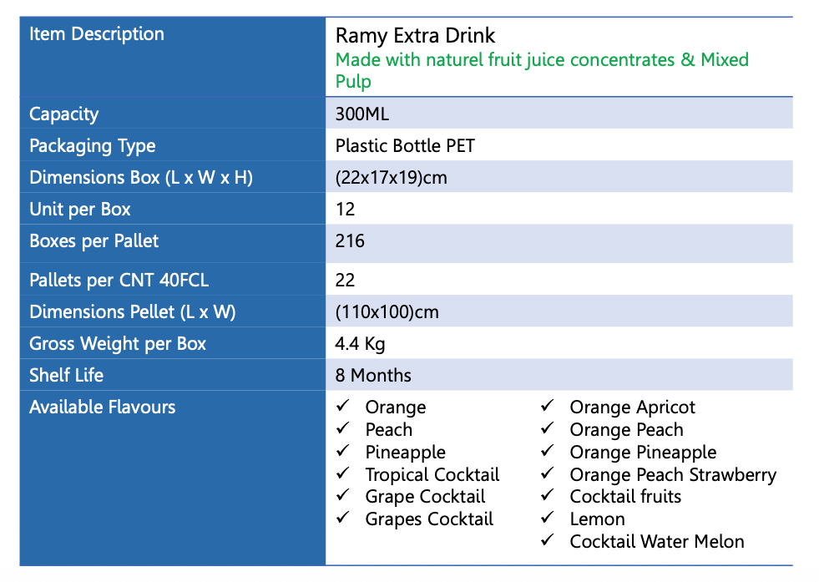Viewport: 819px width, 582px height.
Task: Click the Cocktail Water Melon check mark
Action: click(x=548, y=541)
